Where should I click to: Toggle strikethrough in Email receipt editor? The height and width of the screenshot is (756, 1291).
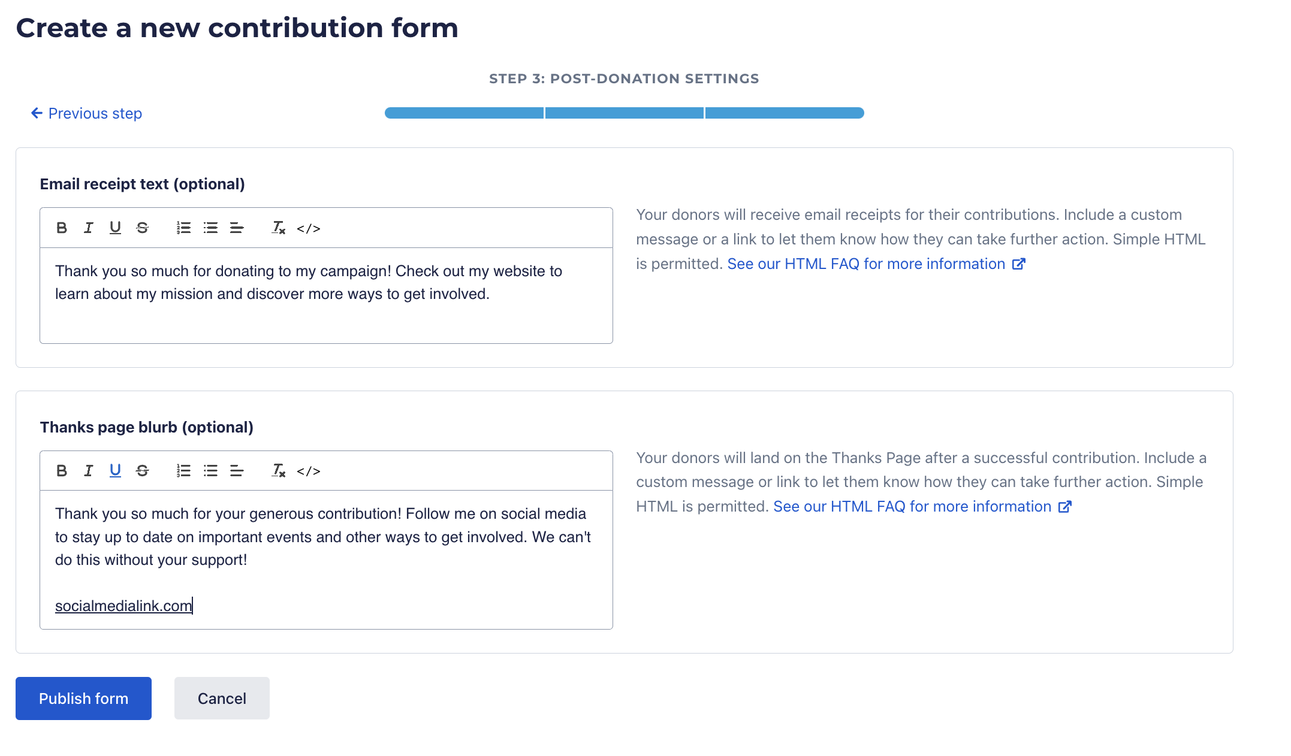(142, 228)
